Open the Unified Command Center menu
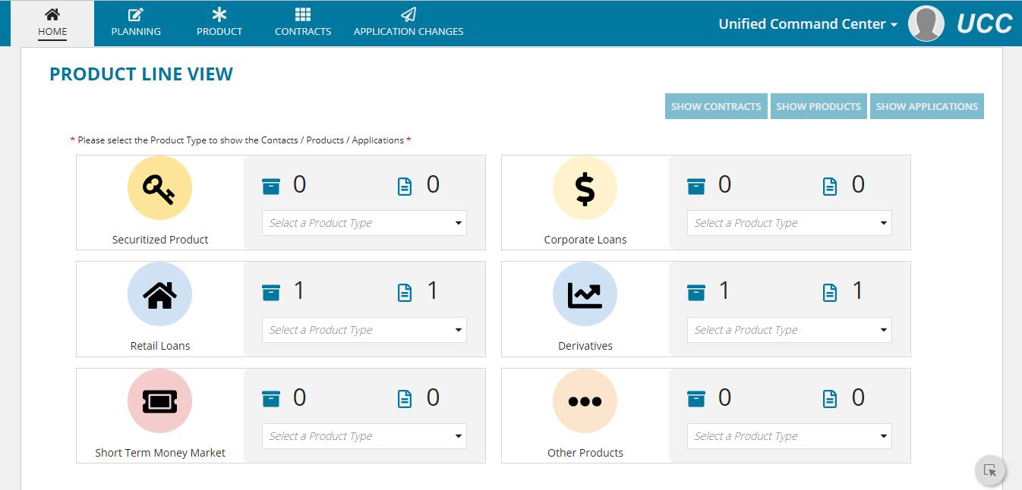The image size is (1022, 490). [x=808, y=24]
